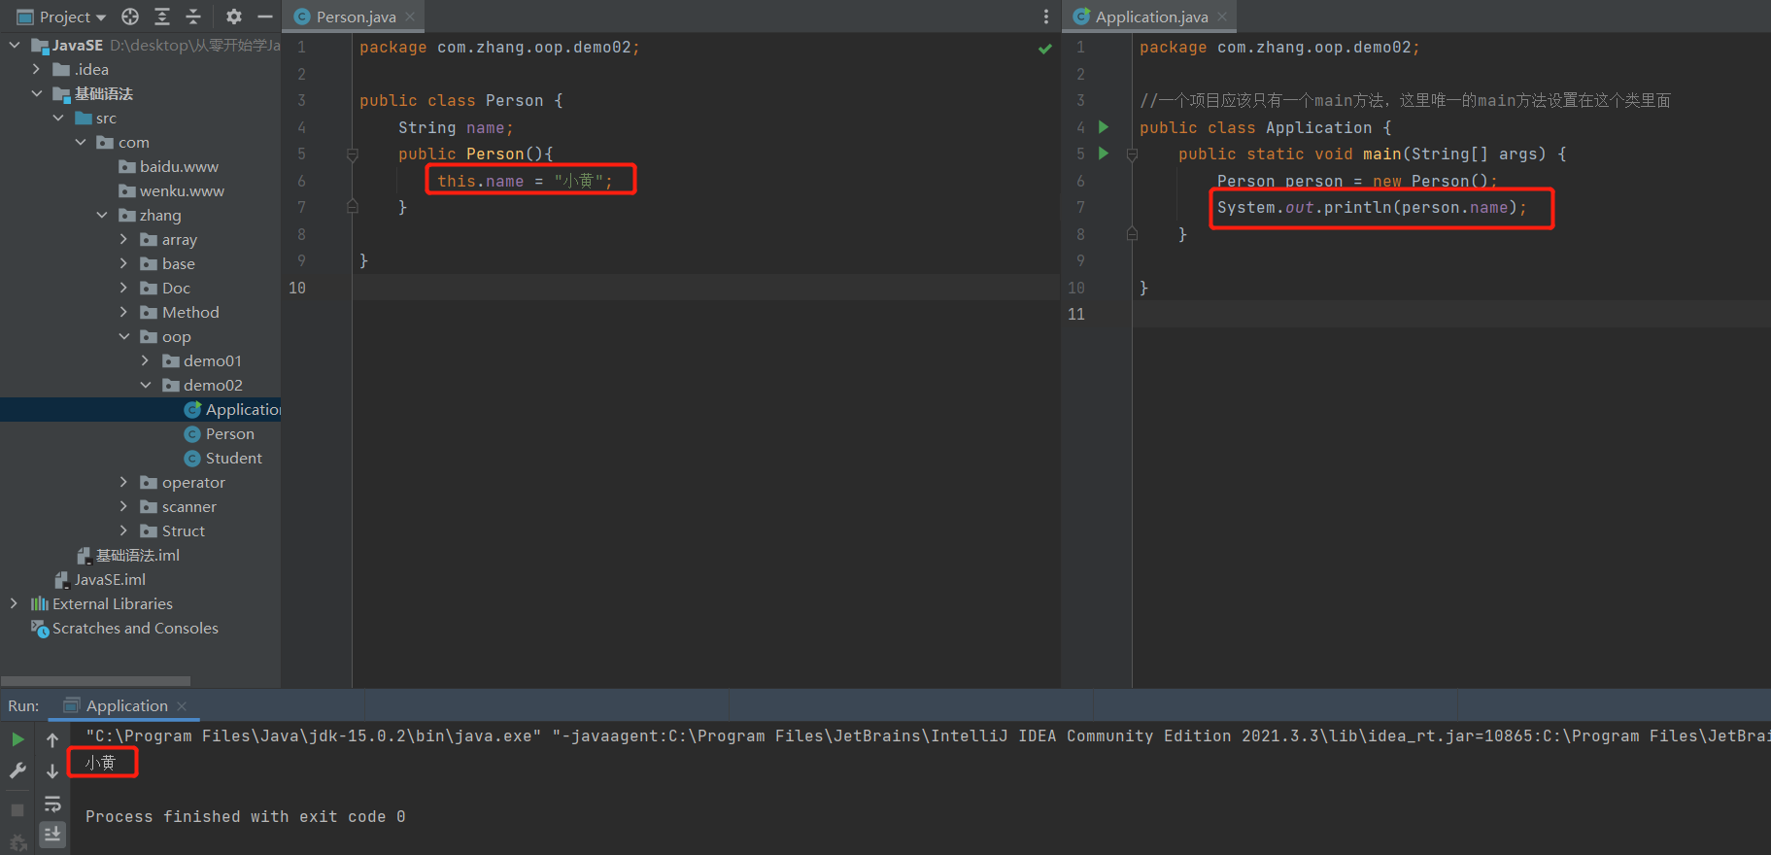Select opened file in Project tree (crosshair icon)
The height and width of the screenshot is (855, 1771).
pos(130,17)
